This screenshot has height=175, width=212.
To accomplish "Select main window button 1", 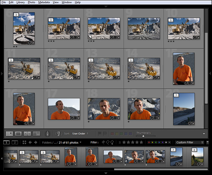I will [6, 142].
